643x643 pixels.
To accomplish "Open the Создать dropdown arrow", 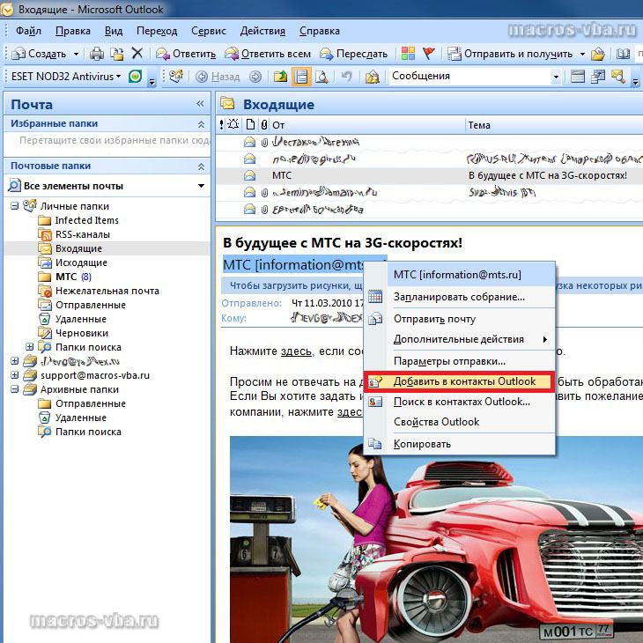I will [x=77, y=54].
